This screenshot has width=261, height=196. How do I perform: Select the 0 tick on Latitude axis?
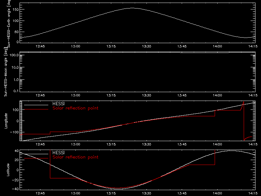pos(18,170)
